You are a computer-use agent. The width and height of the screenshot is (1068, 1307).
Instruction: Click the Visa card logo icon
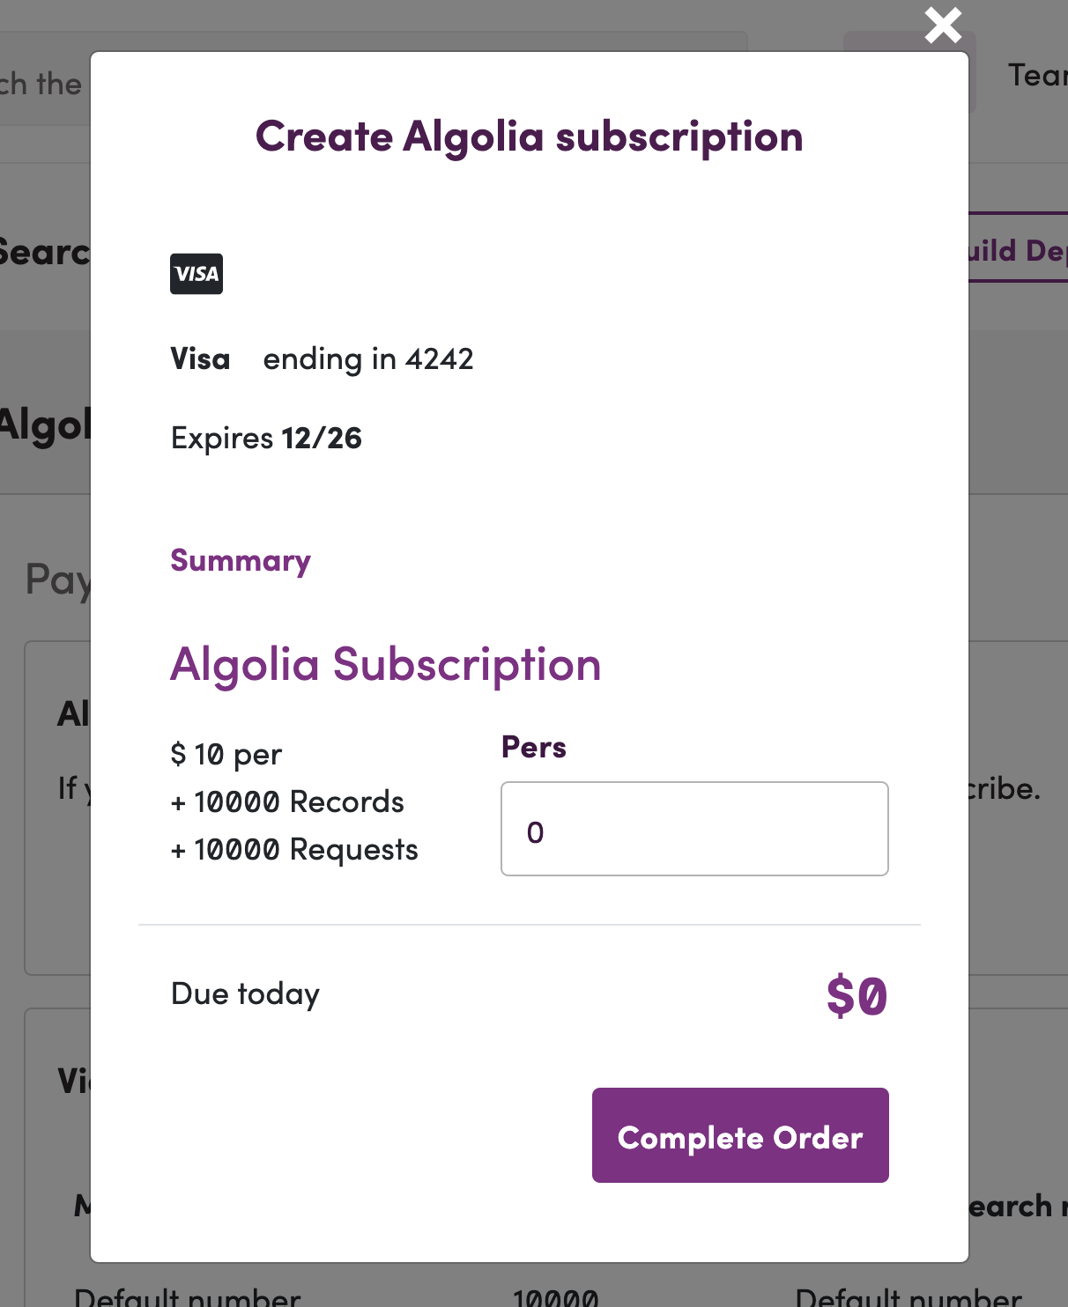point(197,274)
